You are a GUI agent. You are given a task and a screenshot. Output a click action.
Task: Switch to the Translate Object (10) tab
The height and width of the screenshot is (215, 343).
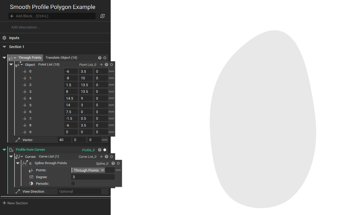pos(61,57)
